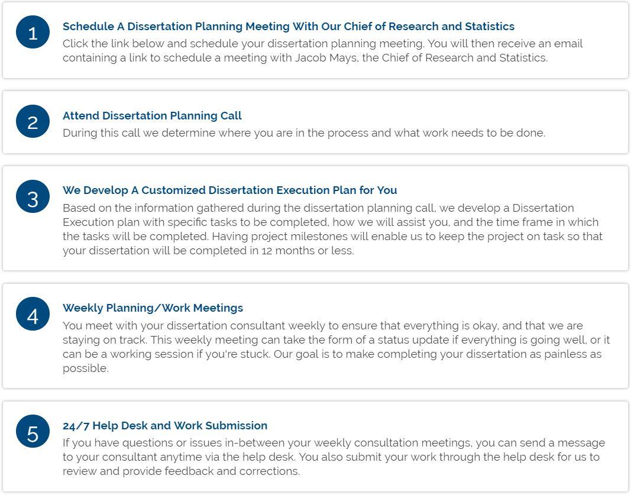Open the Customized Dissertation Execution Plan heading
Viewport: 631px width, 495px height.
(229, 190)
